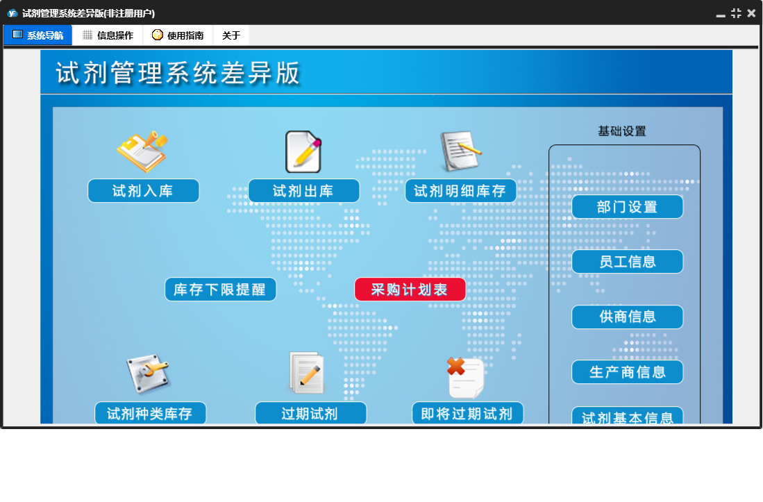Screen dimensions: 763x502
Task: Switch to the 信息操作 tab
Action: click(108, 35)
